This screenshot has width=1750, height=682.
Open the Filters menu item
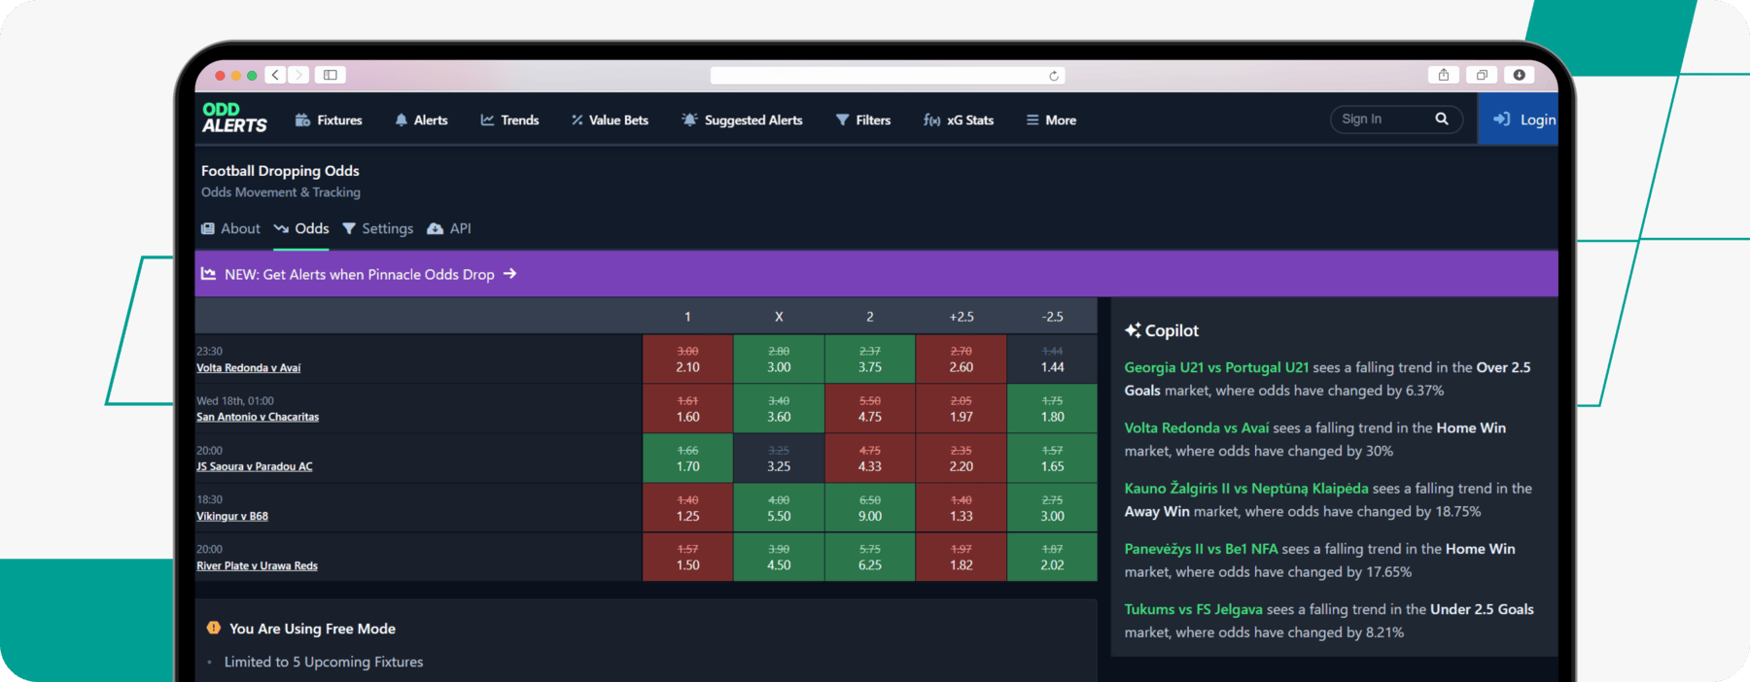click(x=863, y=120)
